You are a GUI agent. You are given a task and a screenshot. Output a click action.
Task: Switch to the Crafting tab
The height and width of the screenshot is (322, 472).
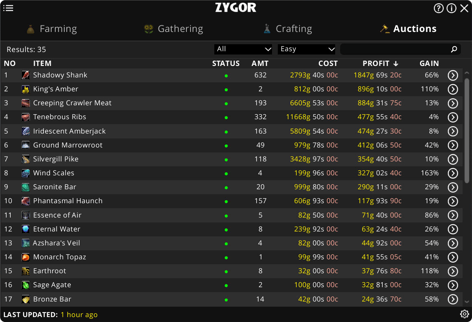tap(288, 29)
